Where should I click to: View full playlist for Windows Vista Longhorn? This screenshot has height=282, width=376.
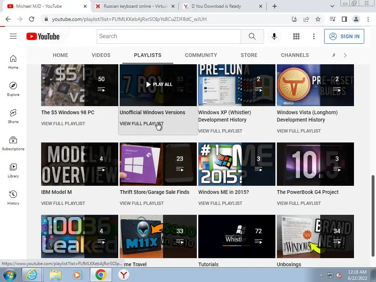tap(299, 131)
